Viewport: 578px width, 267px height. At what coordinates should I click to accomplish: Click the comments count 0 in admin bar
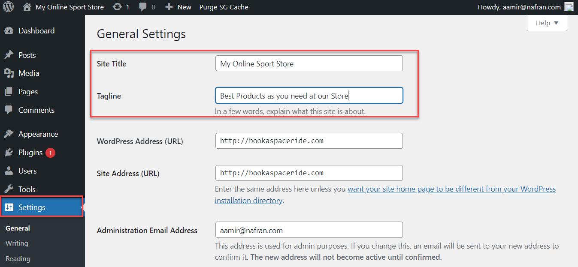(154, 7)
